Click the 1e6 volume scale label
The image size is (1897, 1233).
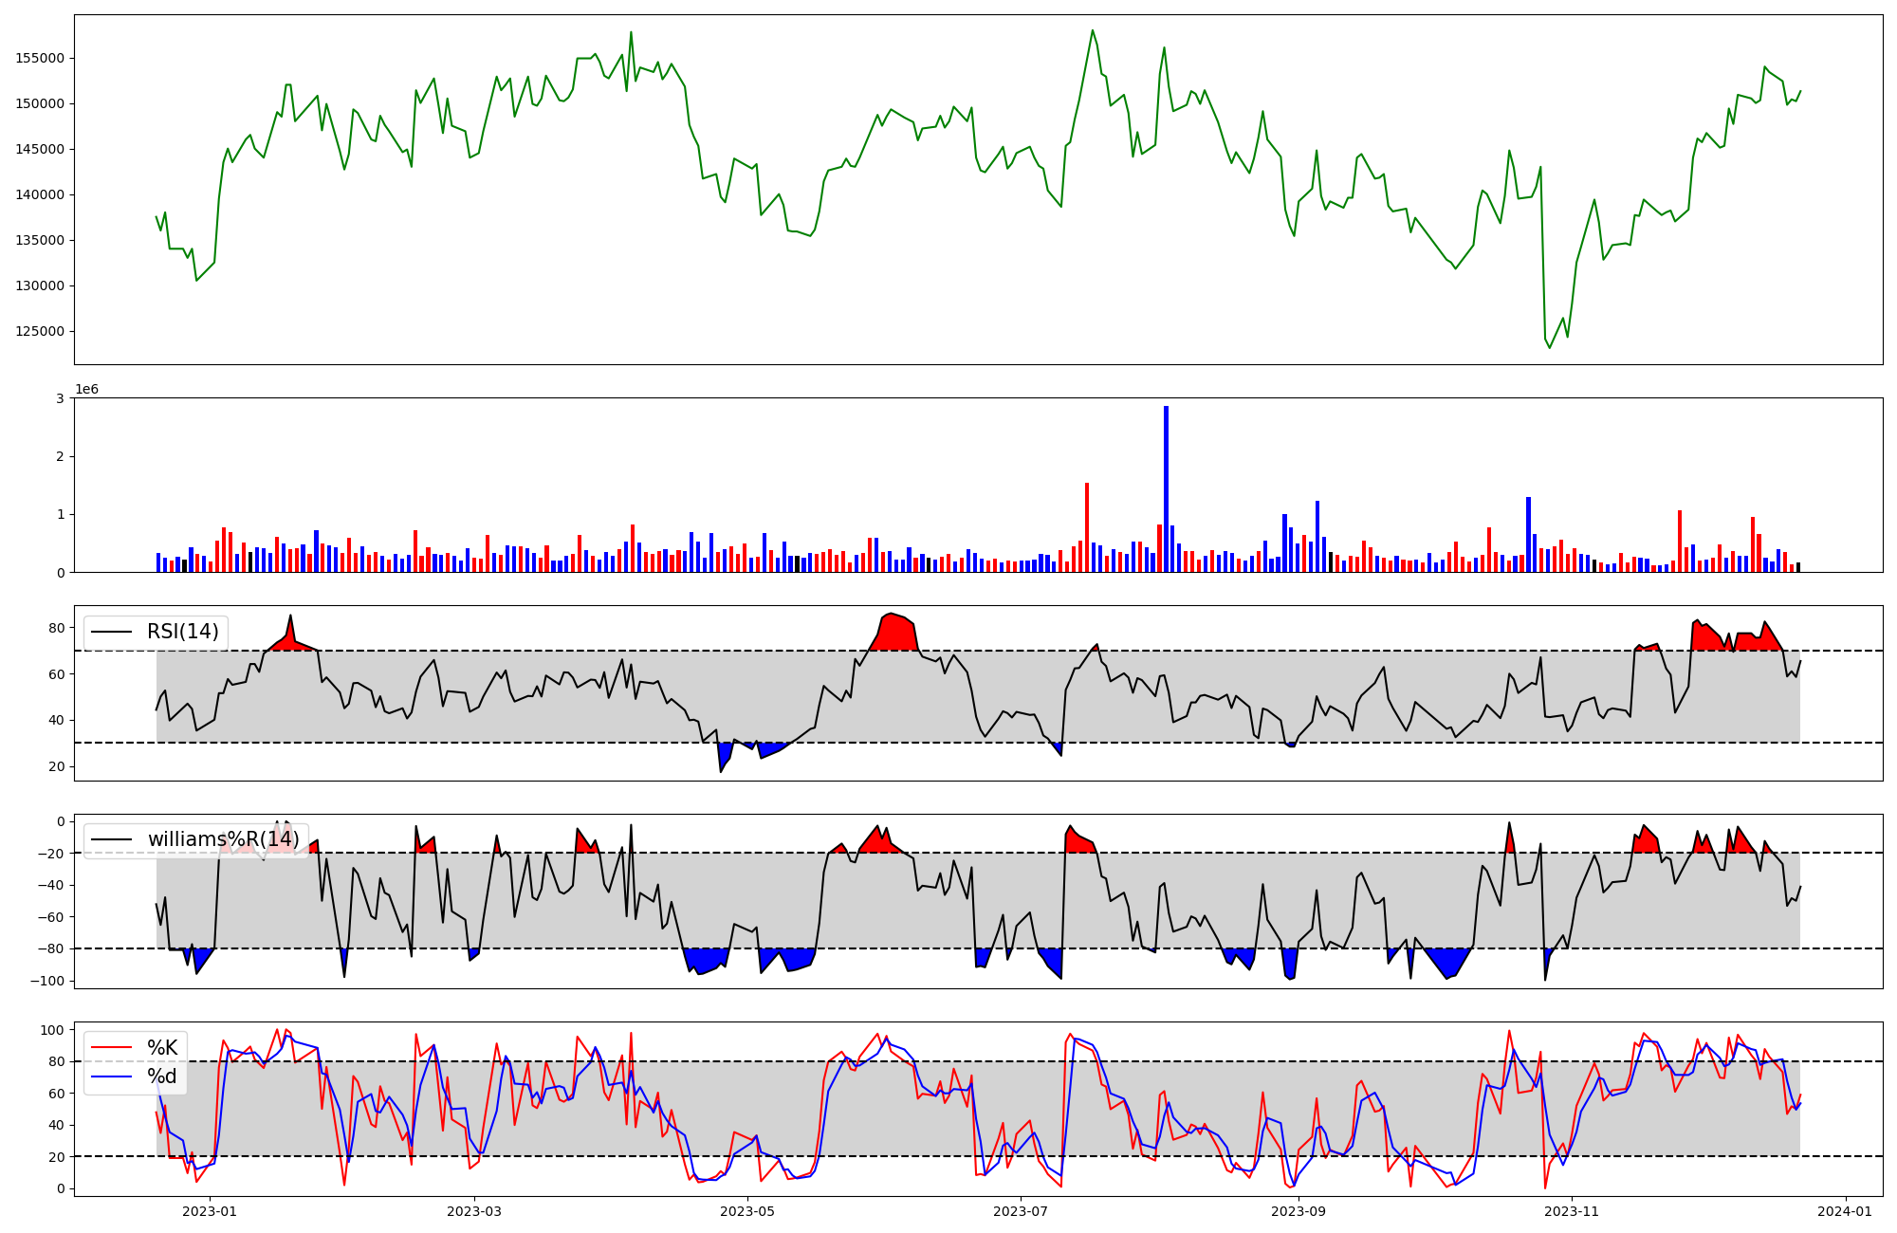pos(86,390)
